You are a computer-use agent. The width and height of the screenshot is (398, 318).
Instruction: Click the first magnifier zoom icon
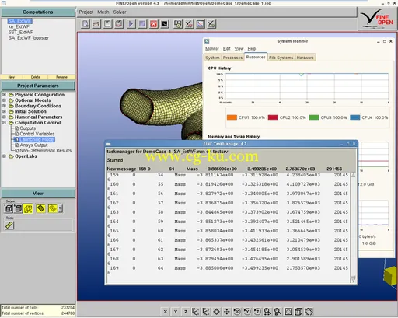[267, 312]
